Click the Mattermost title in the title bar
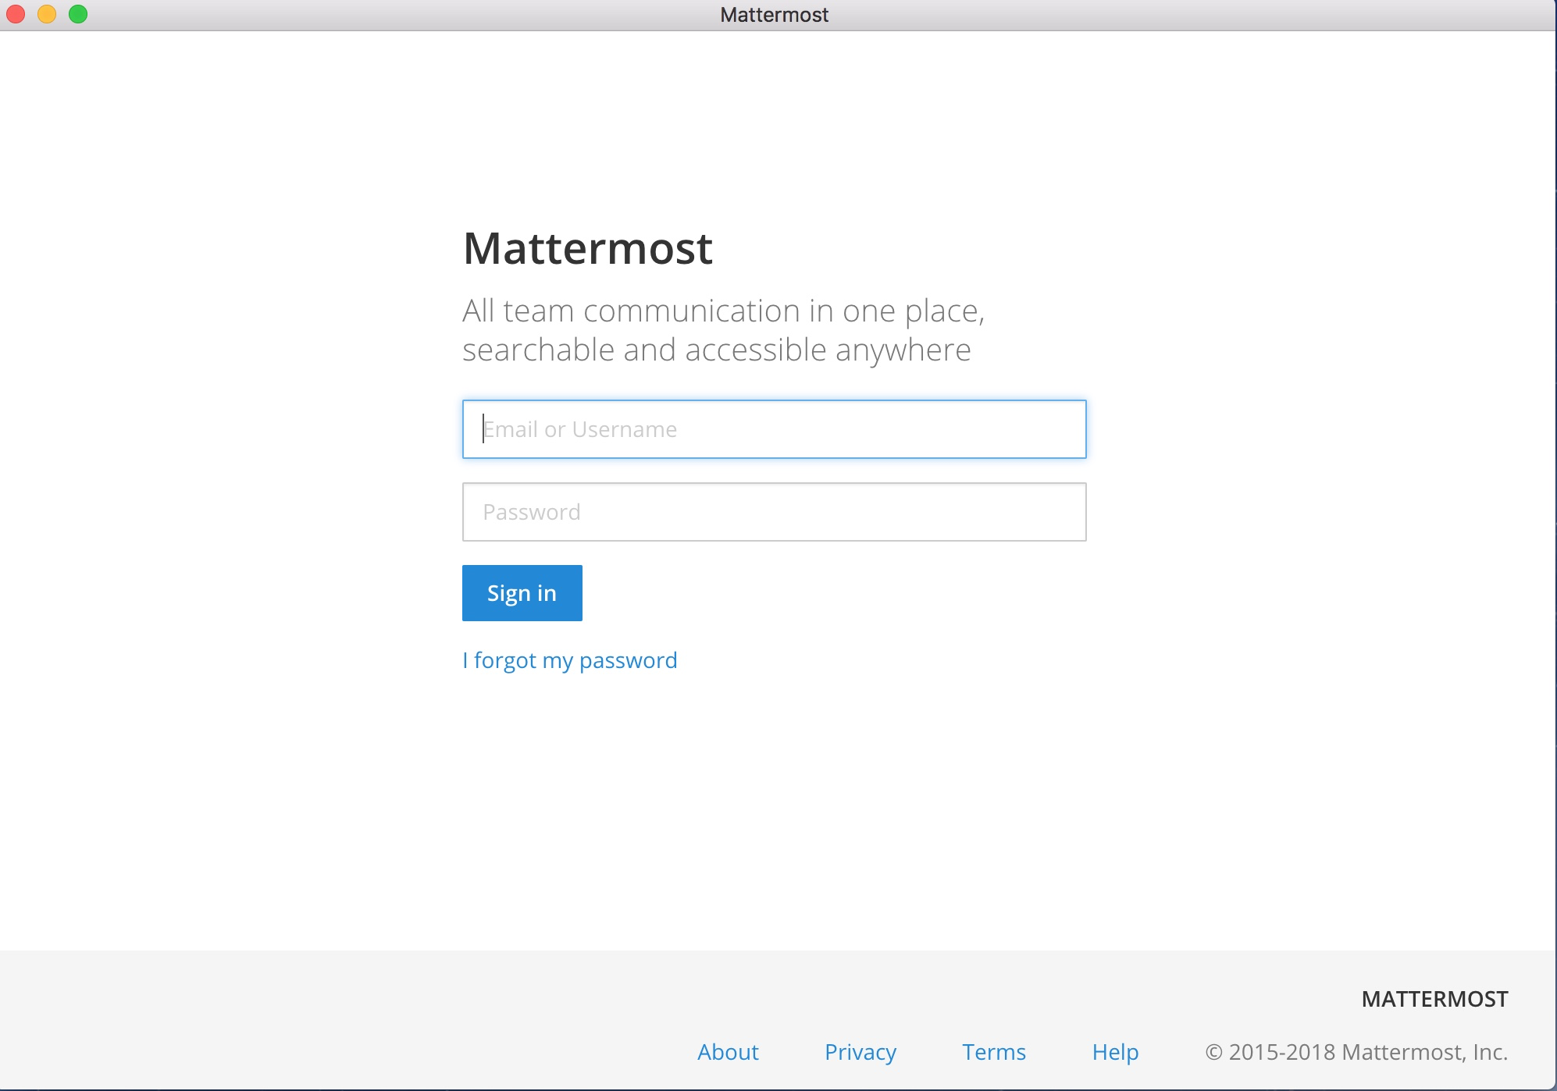The height and width of the screenshot is (1091, 1557). click(774, 15)
